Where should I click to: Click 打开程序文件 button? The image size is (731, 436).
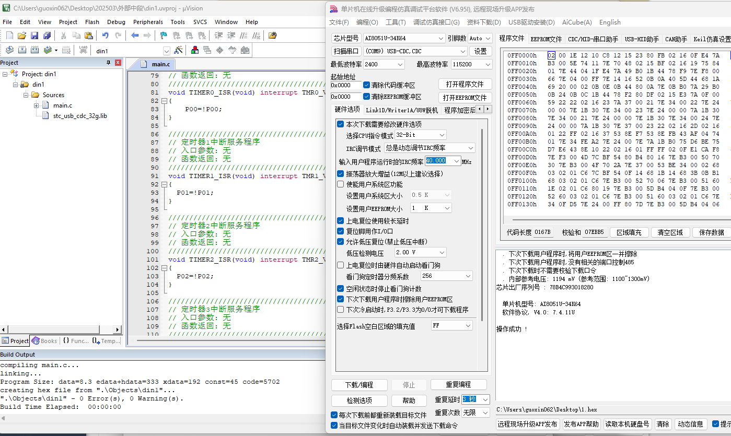pyautogui.click(x=465, y=85)
